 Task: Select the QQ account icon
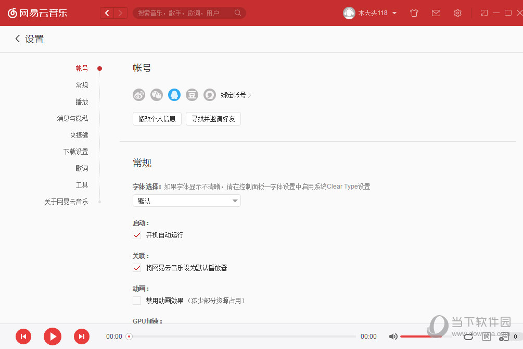coord(174,95)
